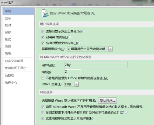This screenshot has width=154, height=125.
Task: Click the 默认程序... button
Action: click(x=108, y=101)
